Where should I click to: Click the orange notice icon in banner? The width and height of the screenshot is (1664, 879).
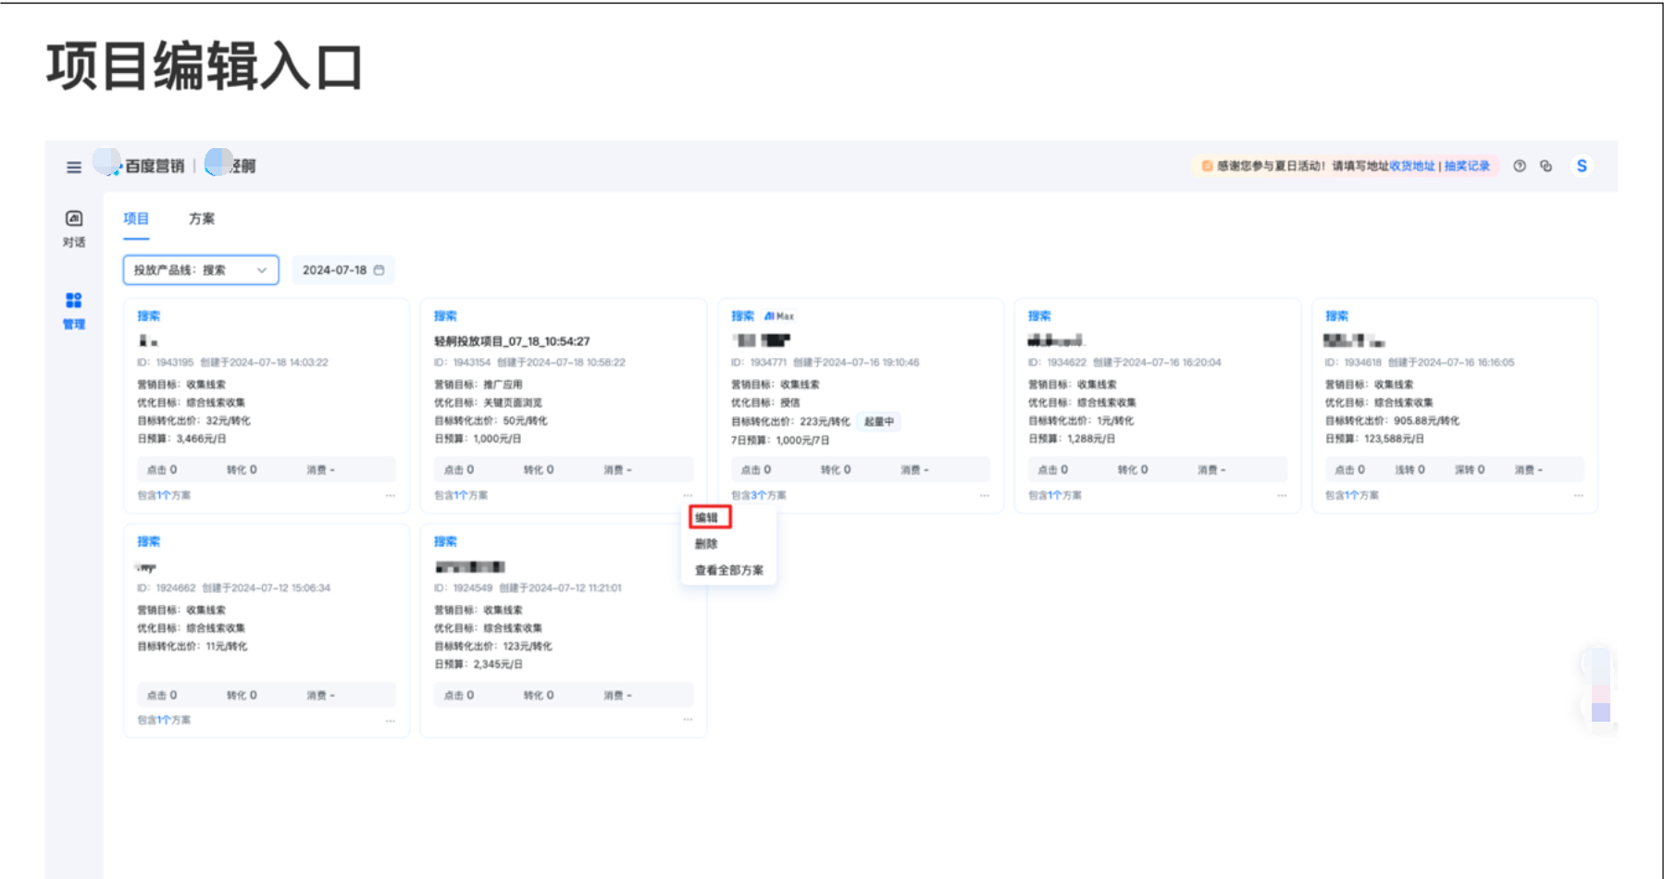pos(1207,166)
